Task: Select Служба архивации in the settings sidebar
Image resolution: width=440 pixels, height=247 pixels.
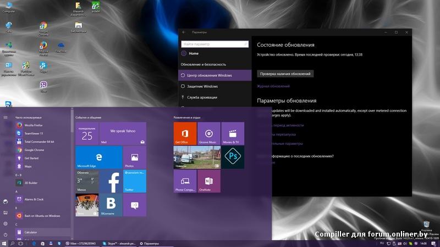Action: point(201,97)
